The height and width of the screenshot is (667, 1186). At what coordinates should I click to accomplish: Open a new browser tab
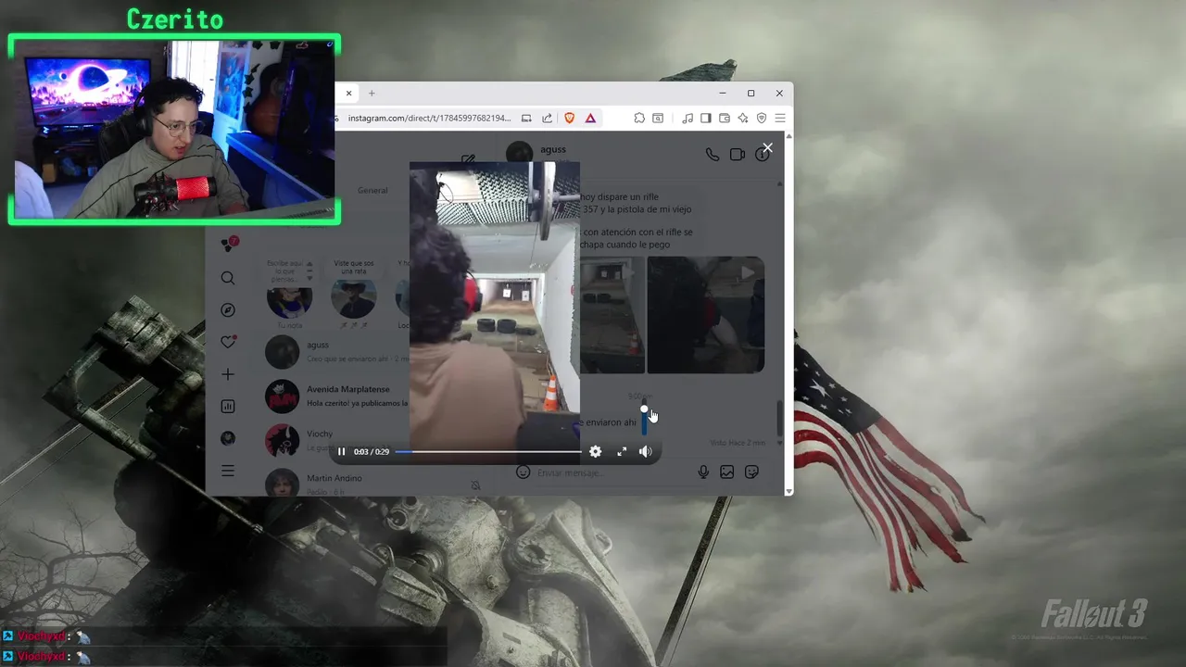click(x=372, y=93)
